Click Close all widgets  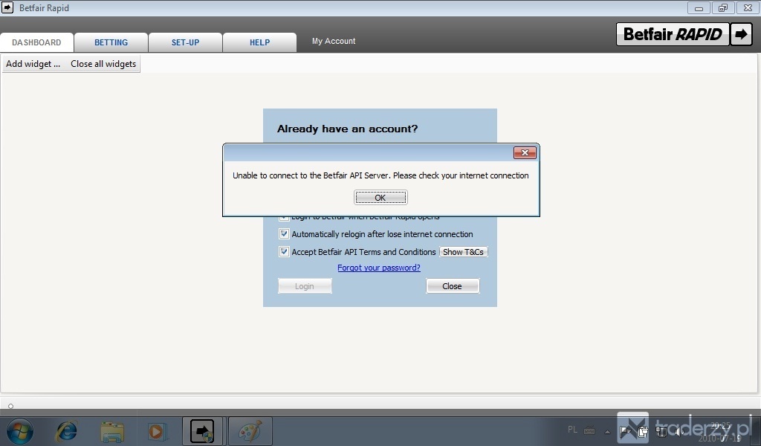pos(103,64)
